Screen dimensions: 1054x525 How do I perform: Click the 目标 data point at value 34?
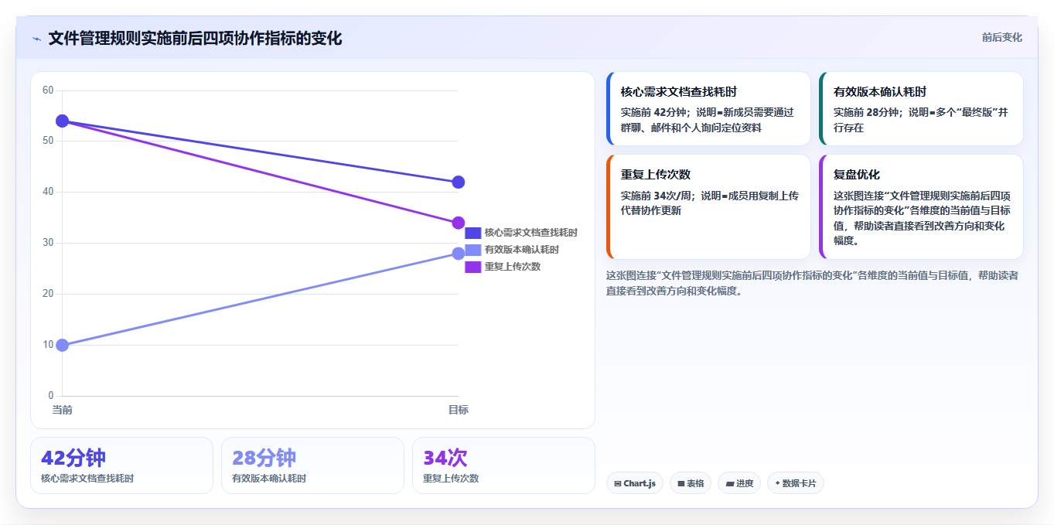[x=458, y=223]
